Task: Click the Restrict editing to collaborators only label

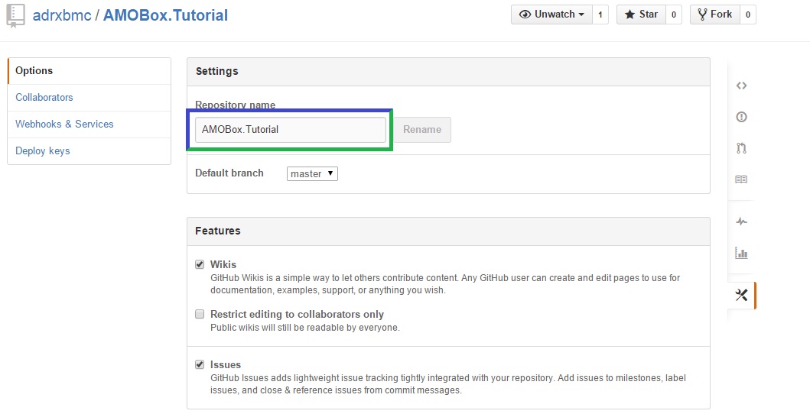Action: point(297,314)
